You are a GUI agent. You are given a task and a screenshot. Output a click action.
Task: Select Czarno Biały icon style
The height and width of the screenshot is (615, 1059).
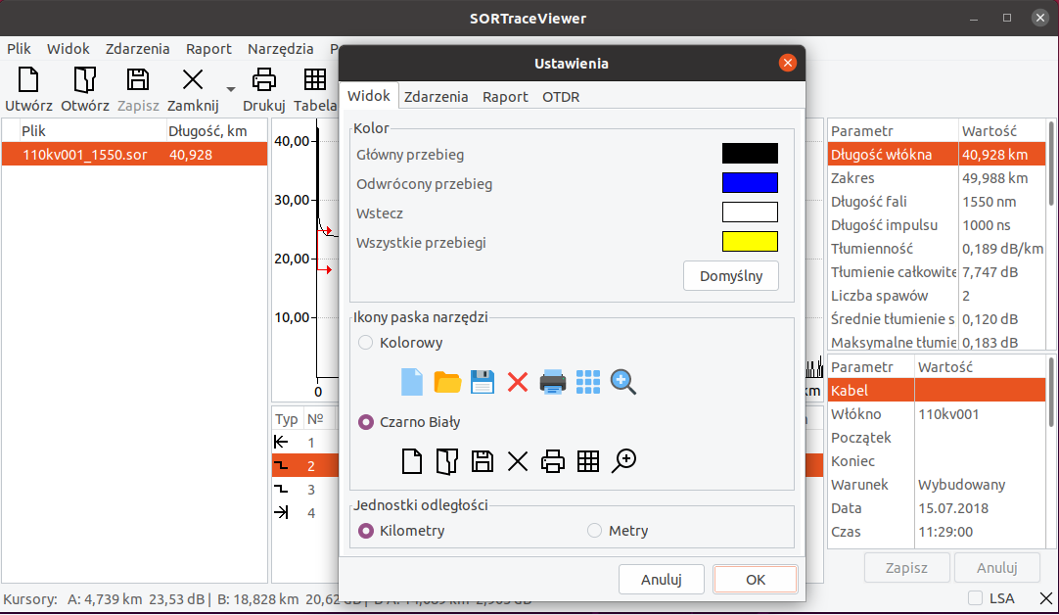(366, 422)
